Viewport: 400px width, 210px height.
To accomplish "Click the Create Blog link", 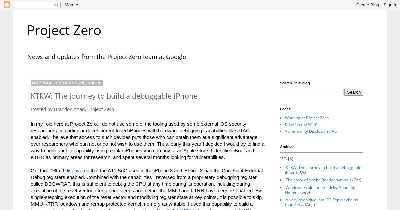I will pyautogui.click(x=367, y=5).
